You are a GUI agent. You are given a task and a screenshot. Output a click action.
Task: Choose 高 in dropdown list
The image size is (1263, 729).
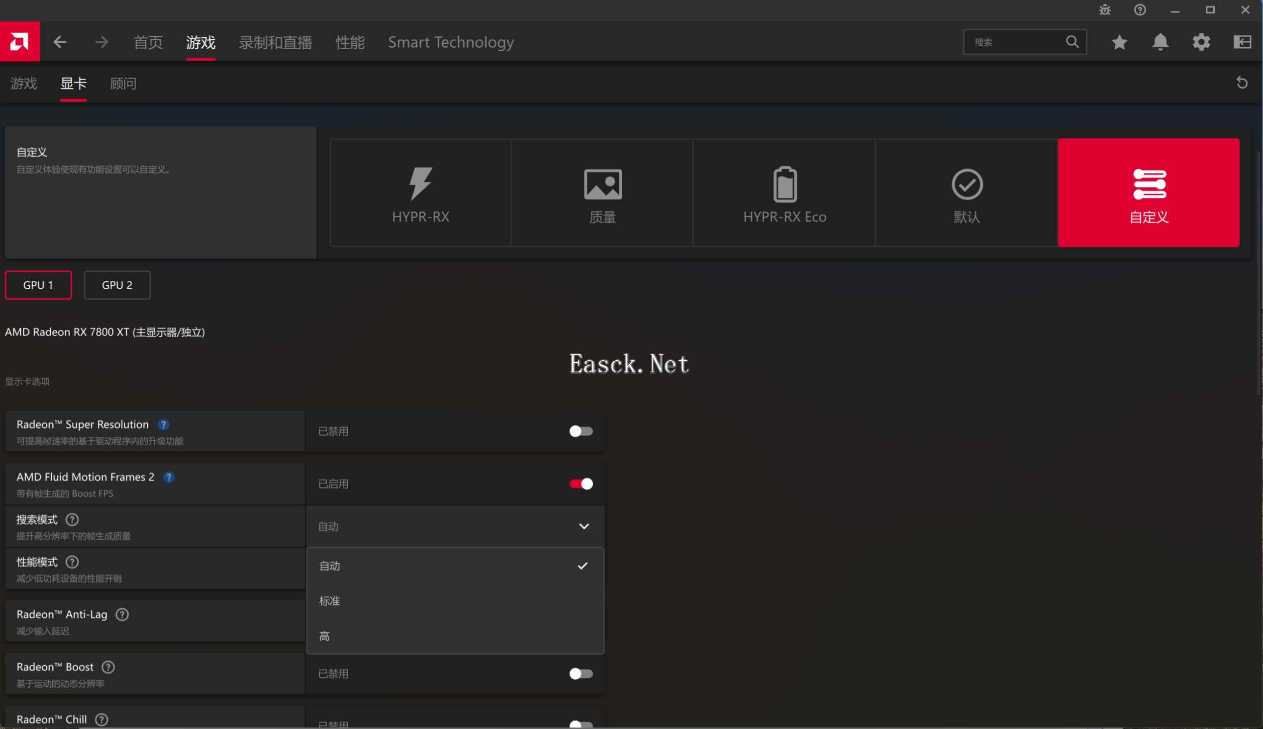pos(455,637)
